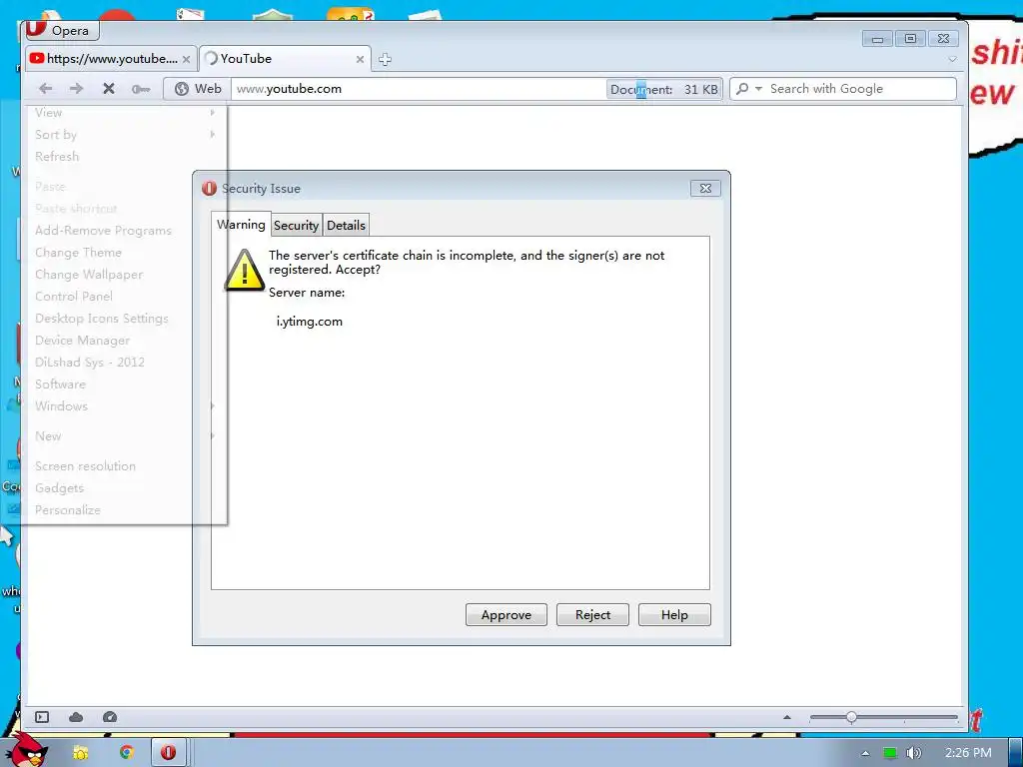Close the Security Issue dialog

click(x=705, y=189)
